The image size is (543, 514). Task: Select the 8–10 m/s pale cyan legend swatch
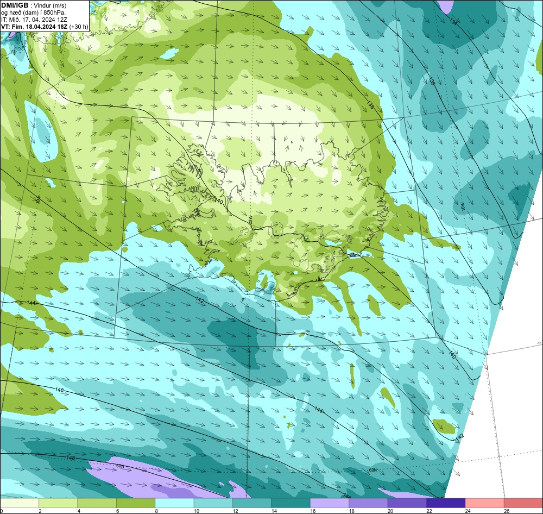click(x=174, y=503)
